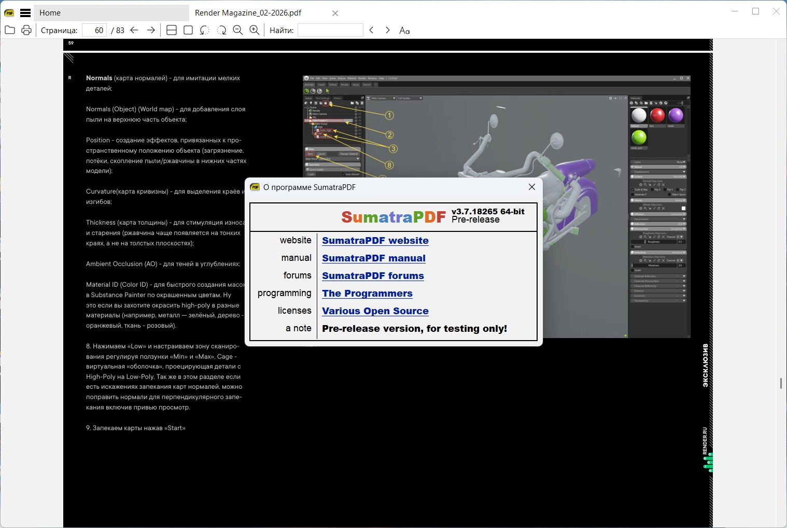Viewport: 787px width, 528px height.
Task: Click the SumatraPDF app icon in title bar
Action: point(9,13)
